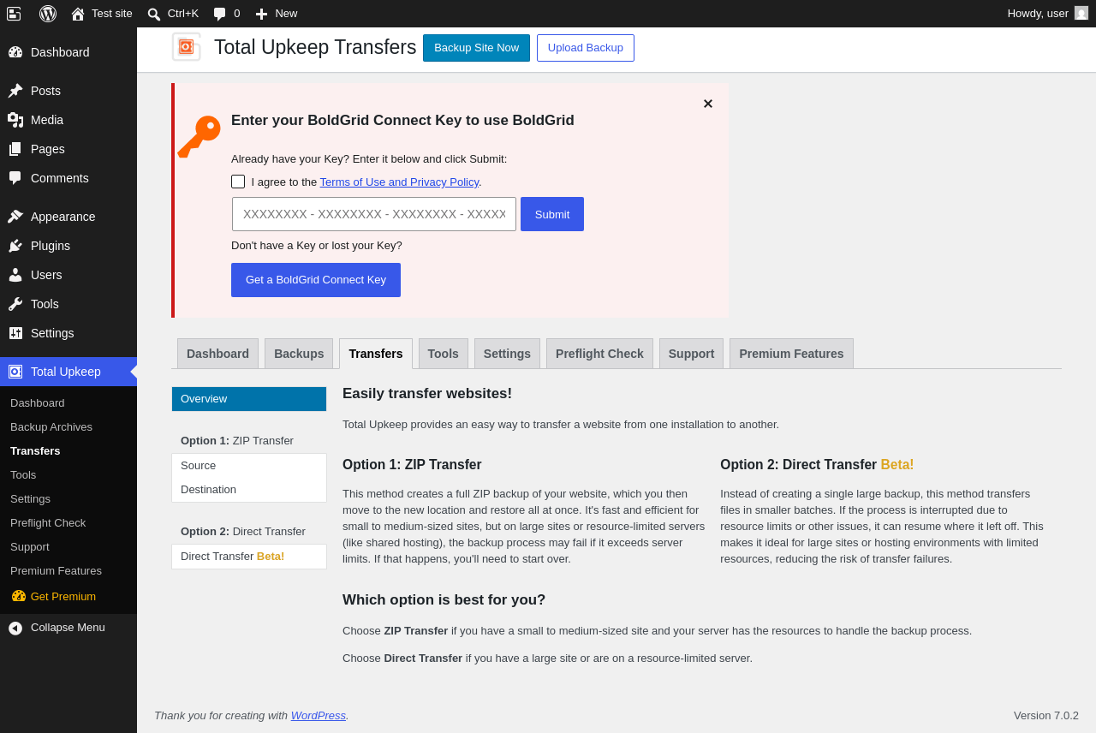Click the Media icon in sidebar

15,120
